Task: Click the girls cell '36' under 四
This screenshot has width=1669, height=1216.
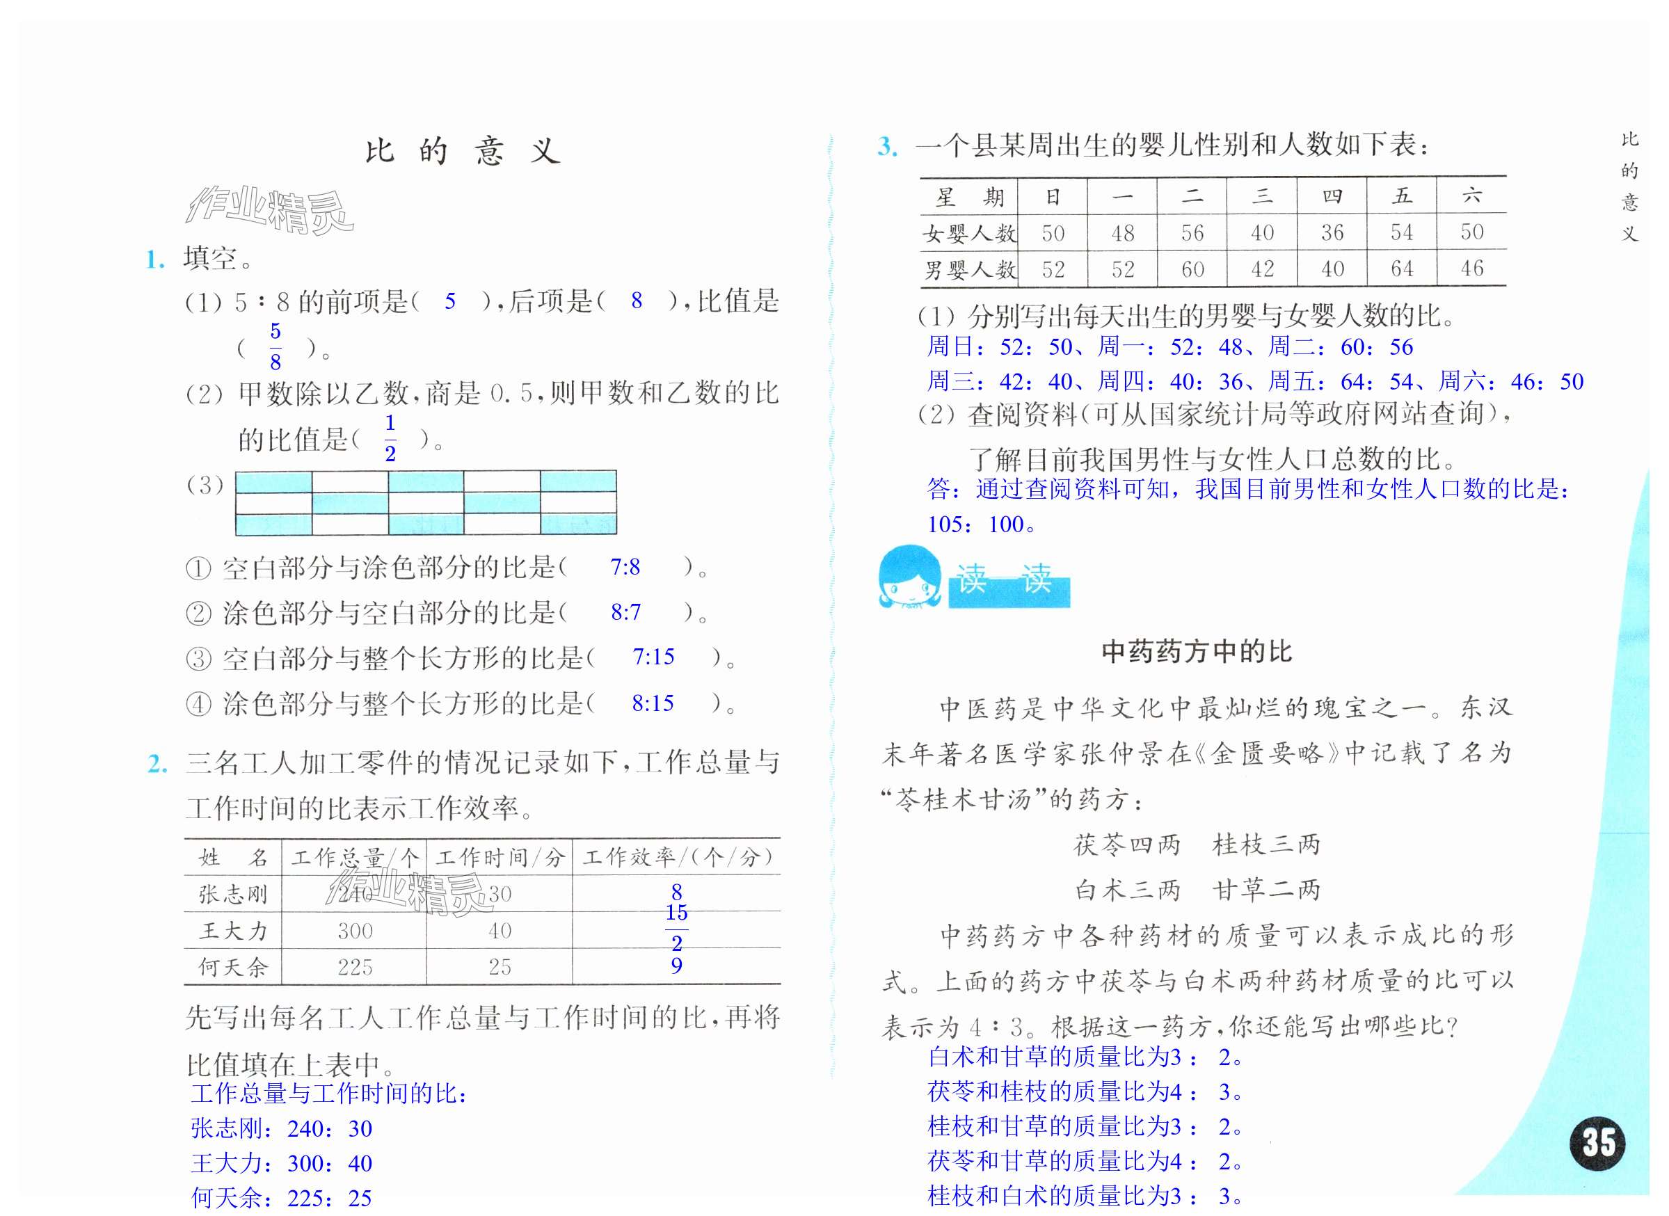Action: [1332, 232]
